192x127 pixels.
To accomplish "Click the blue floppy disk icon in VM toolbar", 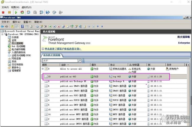I will coord(48,12).
